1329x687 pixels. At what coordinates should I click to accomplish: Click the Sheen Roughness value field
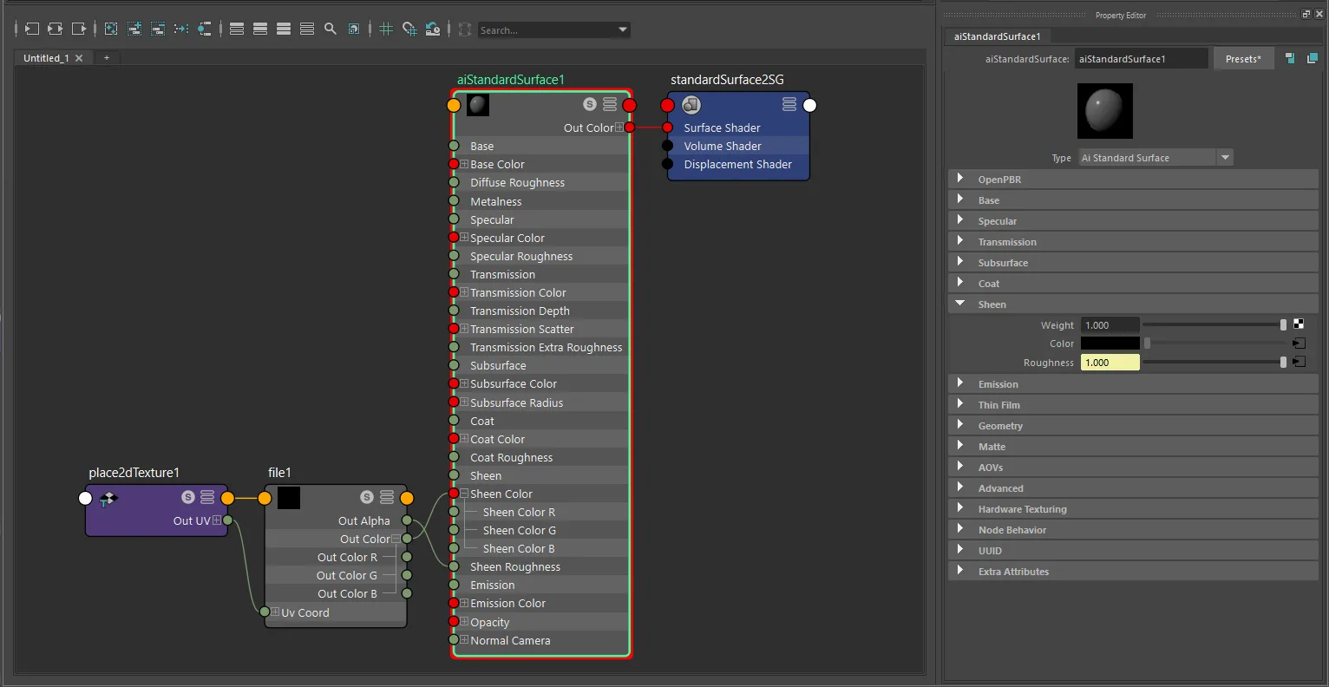(1110, 363)
